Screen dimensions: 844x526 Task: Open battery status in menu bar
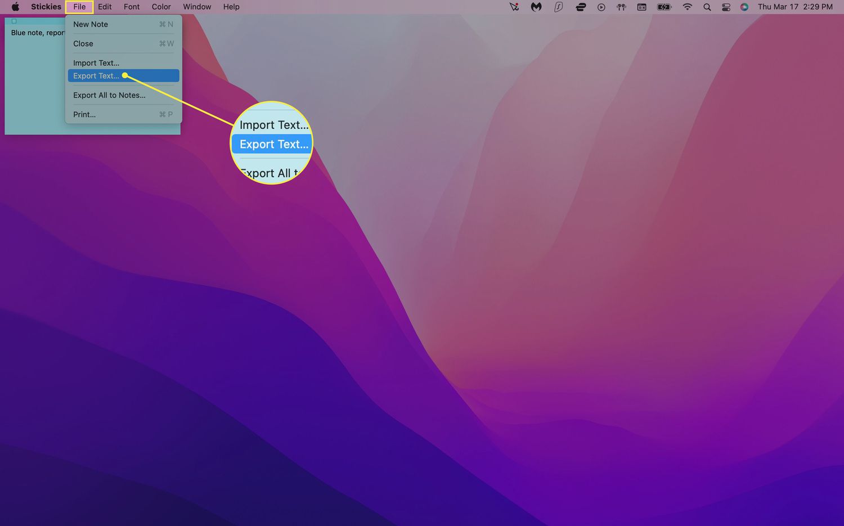[665, 7]
